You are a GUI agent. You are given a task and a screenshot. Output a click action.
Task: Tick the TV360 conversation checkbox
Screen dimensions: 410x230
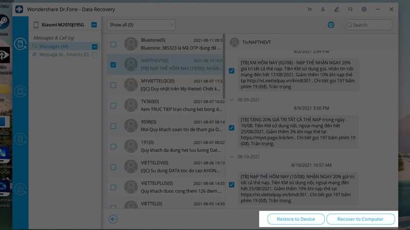tap(113, 106)
